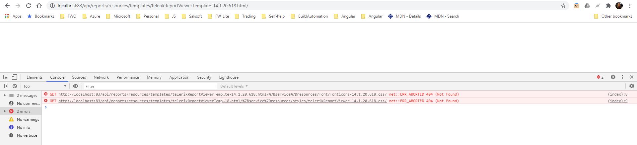
Task: Toggle the device toolbar icon
Action: tap(14, 77)
